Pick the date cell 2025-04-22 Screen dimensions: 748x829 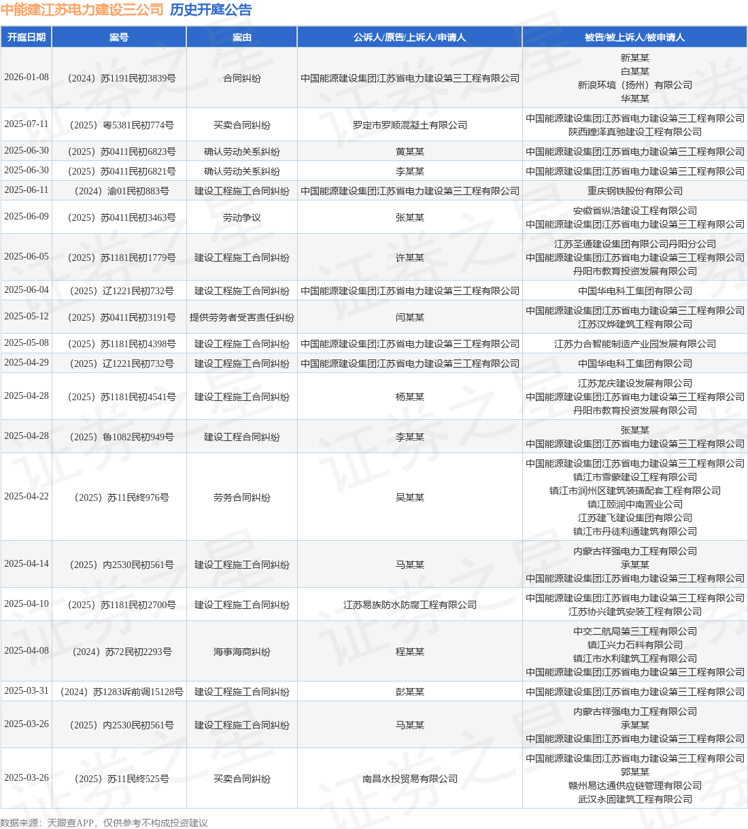27,497
